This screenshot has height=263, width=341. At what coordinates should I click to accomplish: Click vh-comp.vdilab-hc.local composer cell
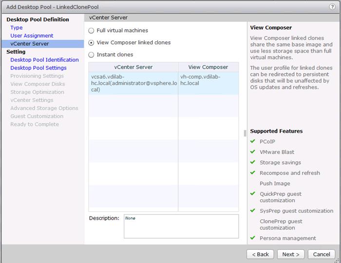pos(208,83)
